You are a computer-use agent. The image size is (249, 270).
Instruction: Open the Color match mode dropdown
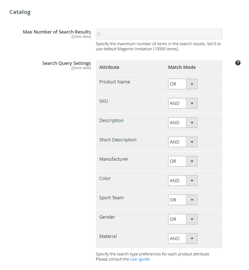coord(183,181)
